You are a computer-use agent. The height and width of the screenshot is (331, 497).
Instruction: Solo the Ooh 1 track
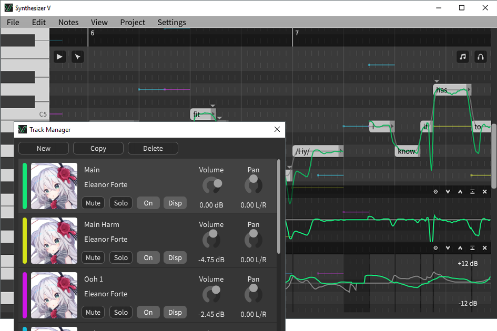121,312
